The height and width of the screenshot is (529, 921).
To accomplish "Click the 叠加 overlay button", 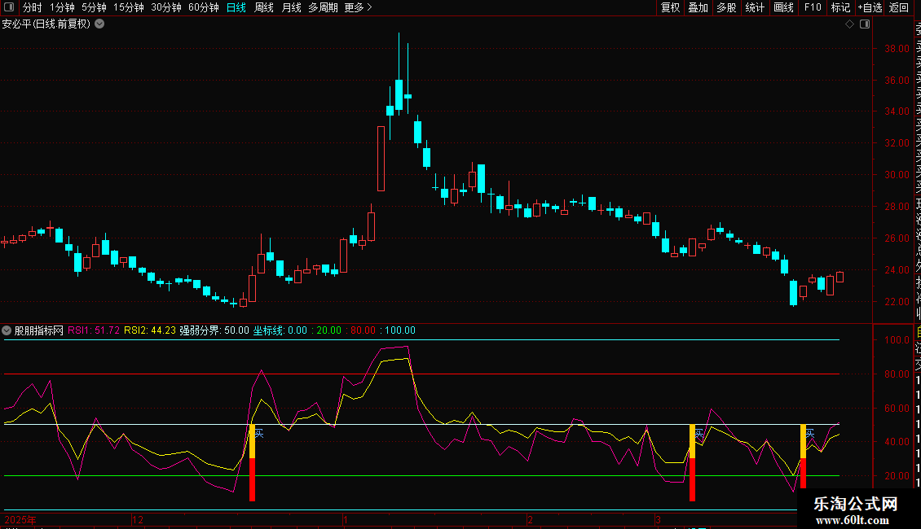I will [x=698, y=7].
